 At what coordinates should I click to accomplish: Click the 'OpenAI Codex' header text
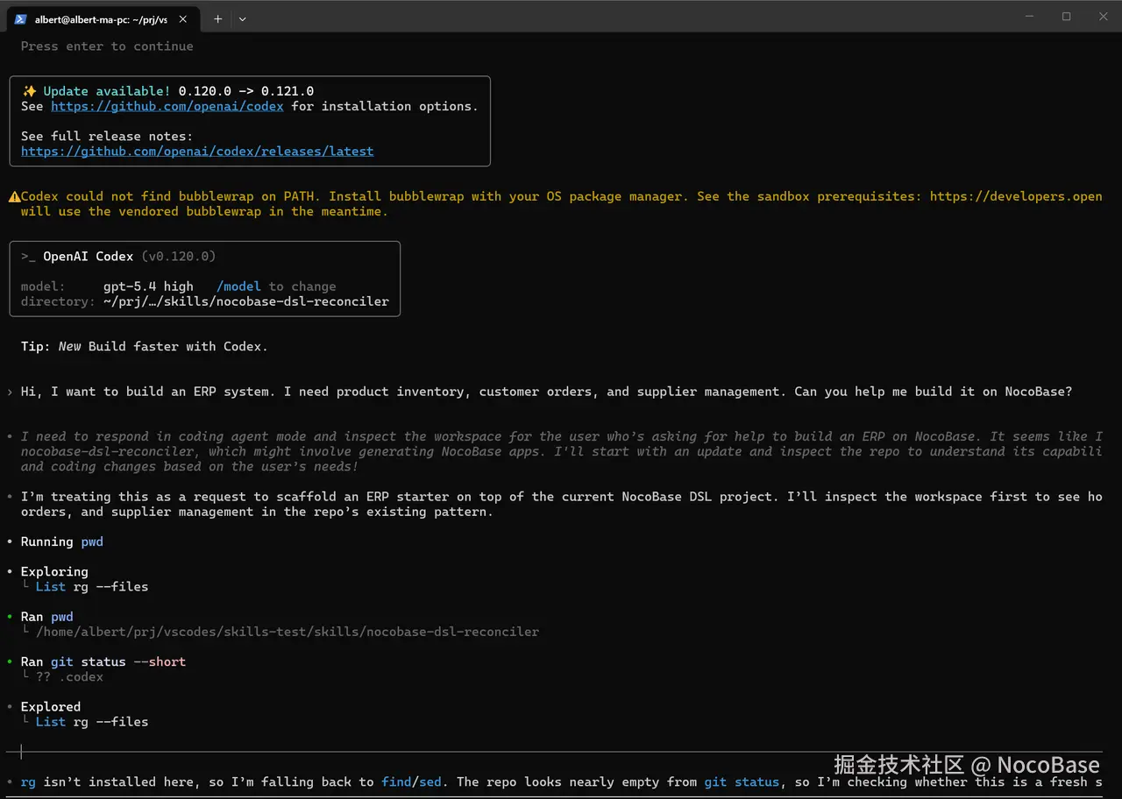[89, 257]
